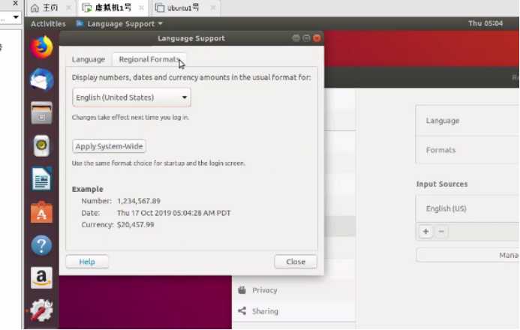Click the example Date value text
Screen dimensions: 520x330
tap(173, 213)
